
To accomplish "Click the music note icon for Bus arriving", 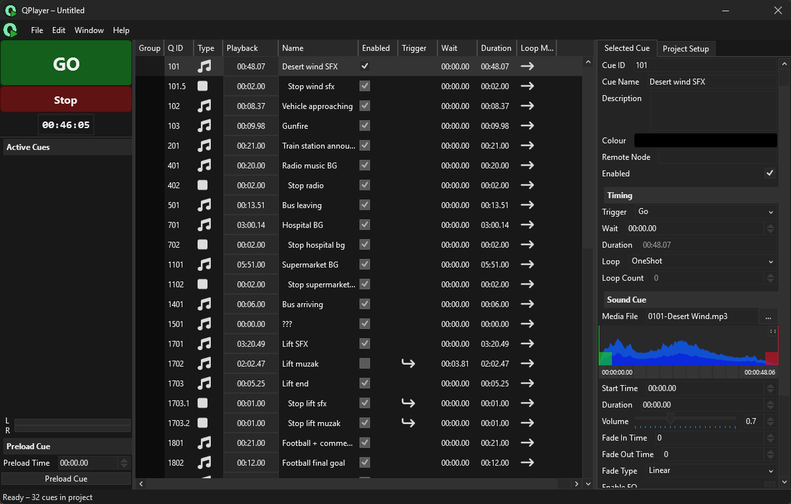I will tap(205, 304).
